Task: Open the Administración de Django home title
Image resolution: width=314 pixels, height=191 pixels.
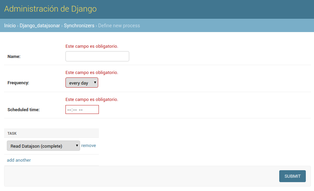Action: point(50,9)
